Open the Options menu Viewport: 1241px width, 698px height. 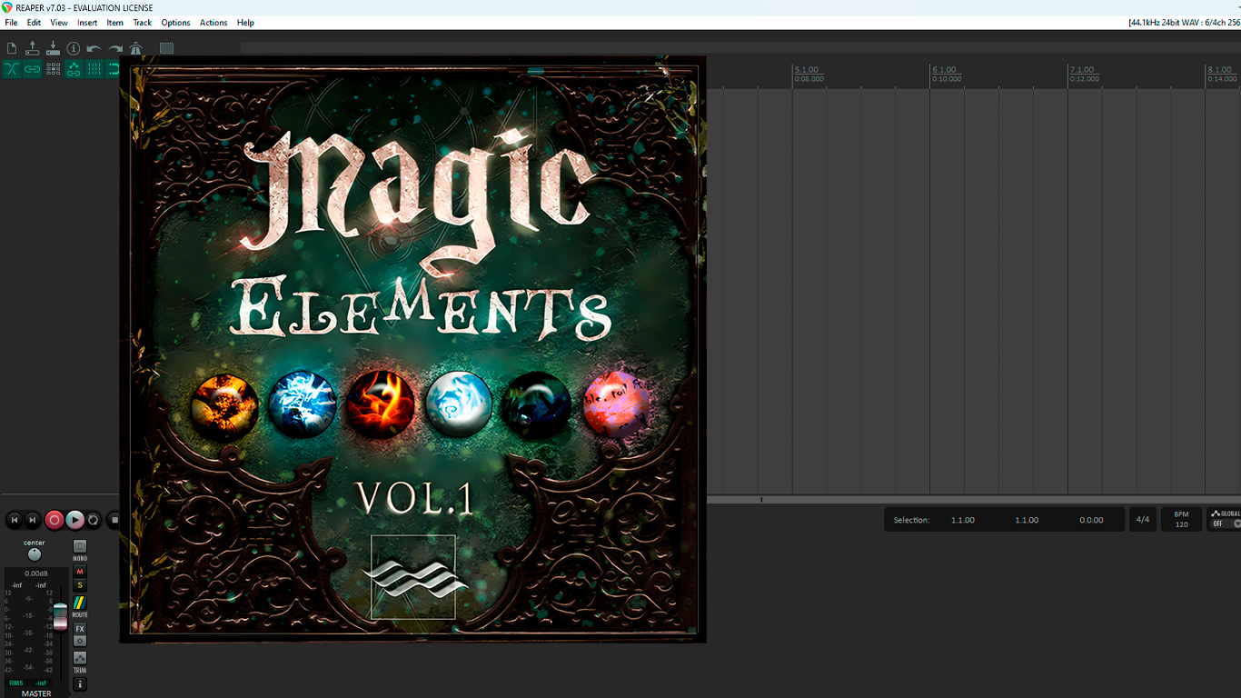pos(176,23)
